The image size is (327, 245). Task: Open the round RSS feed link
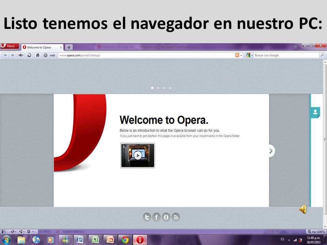176,217
